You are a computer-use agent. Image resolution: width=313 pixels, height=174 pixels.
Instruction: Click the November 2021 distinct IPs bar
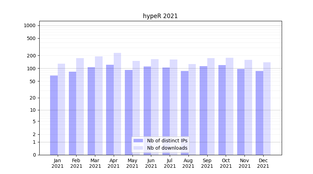[241, 112]
